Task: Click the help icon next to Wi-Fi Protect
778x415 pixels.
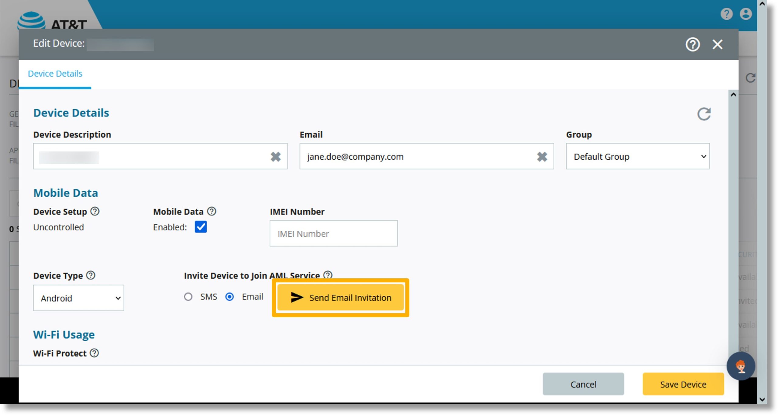Action: pos(94,353)
